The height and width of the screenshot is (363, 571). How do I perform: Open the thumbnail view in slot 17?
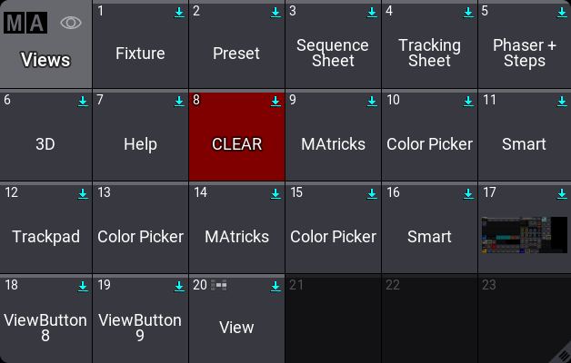525,234
